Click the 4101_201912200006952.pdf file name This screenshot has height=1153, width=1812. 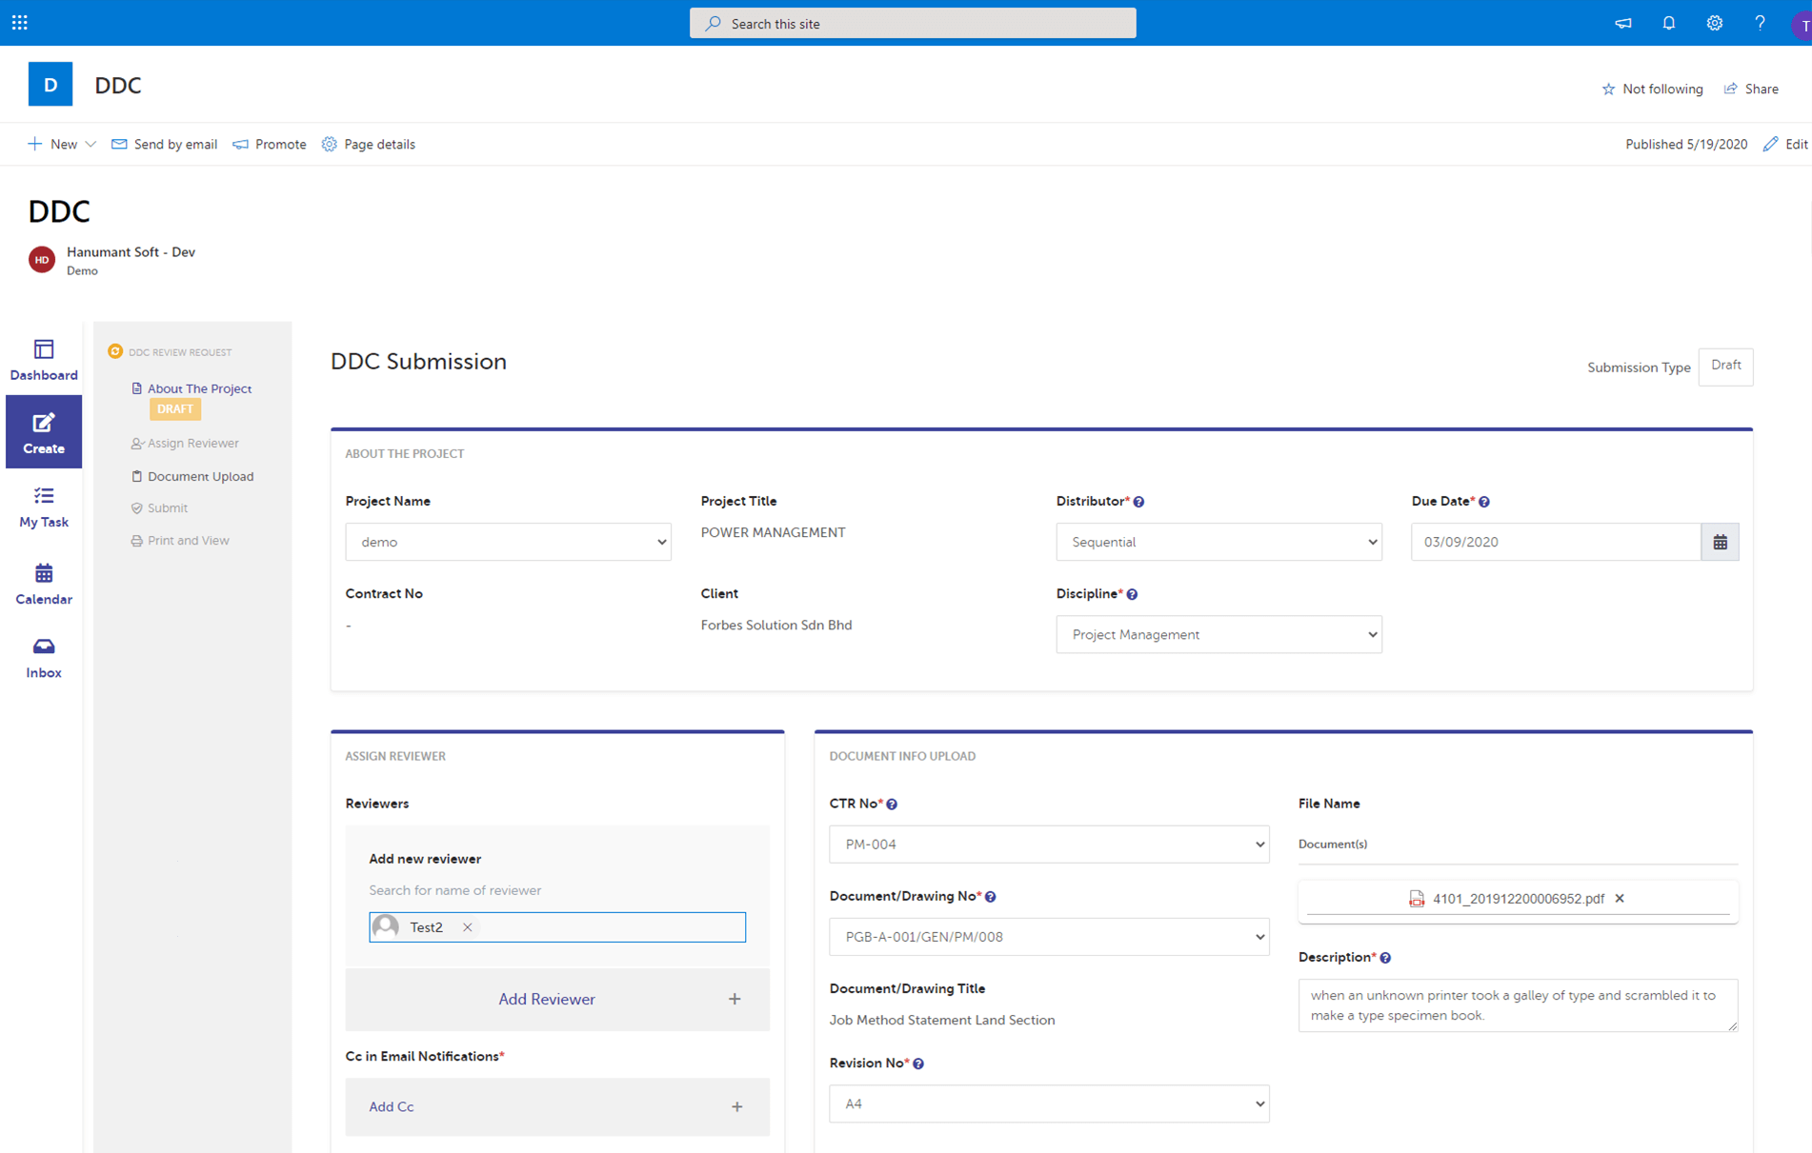tap(1518, 899)
